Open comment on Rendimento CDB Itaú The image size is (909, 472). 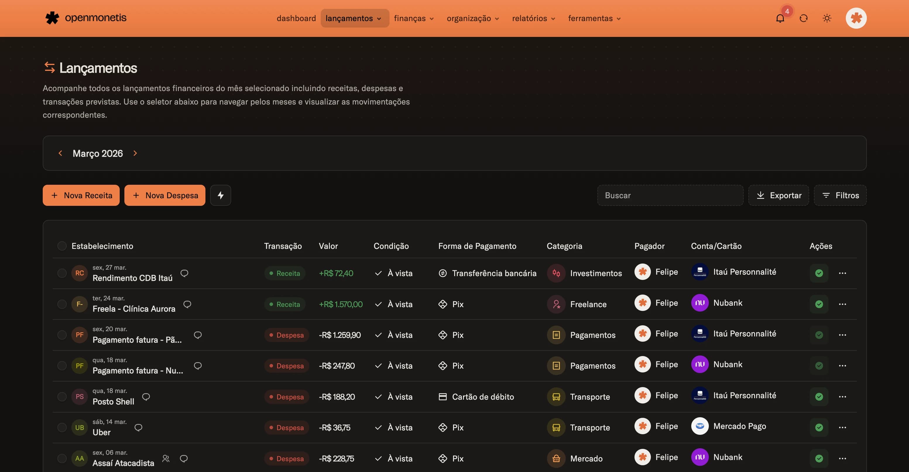(184, 273)
